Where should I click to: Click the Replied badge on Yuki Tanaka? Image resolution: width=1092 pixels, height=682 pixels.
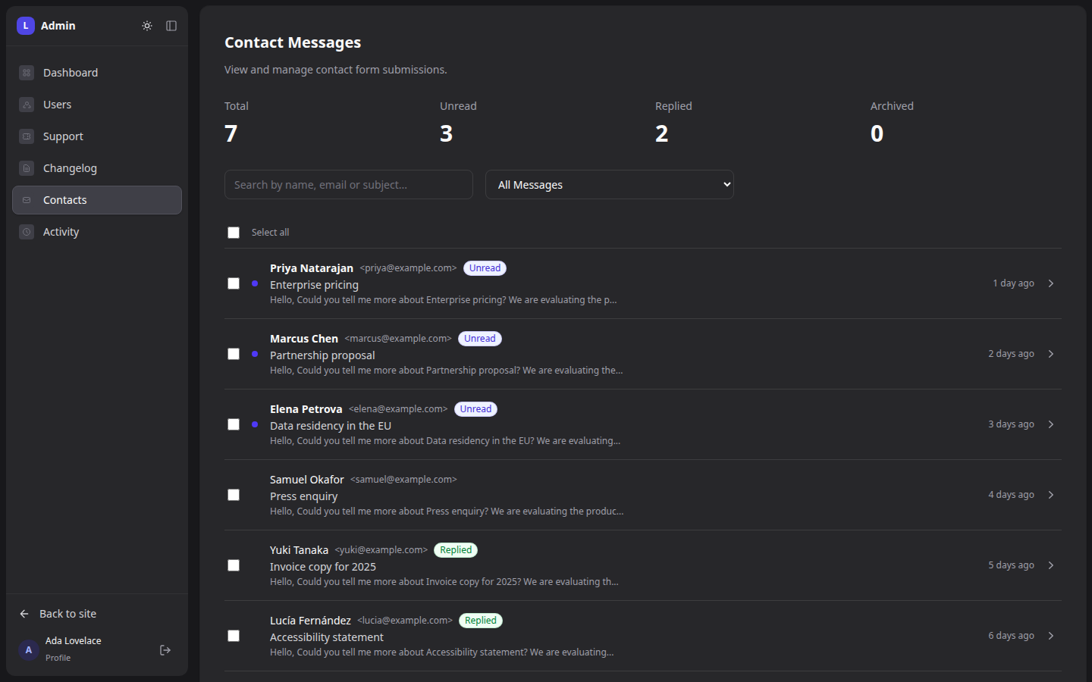click(x=456, y=550)
